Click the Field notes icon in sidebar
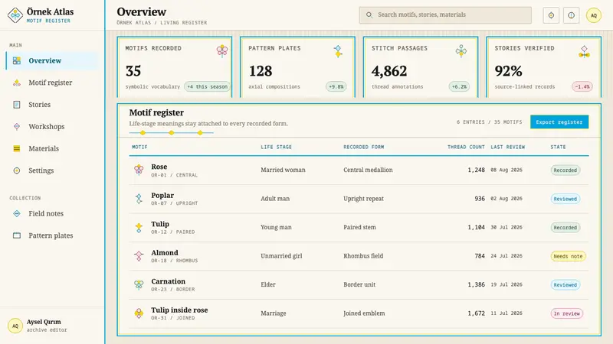613x344 pixels. 17,213
